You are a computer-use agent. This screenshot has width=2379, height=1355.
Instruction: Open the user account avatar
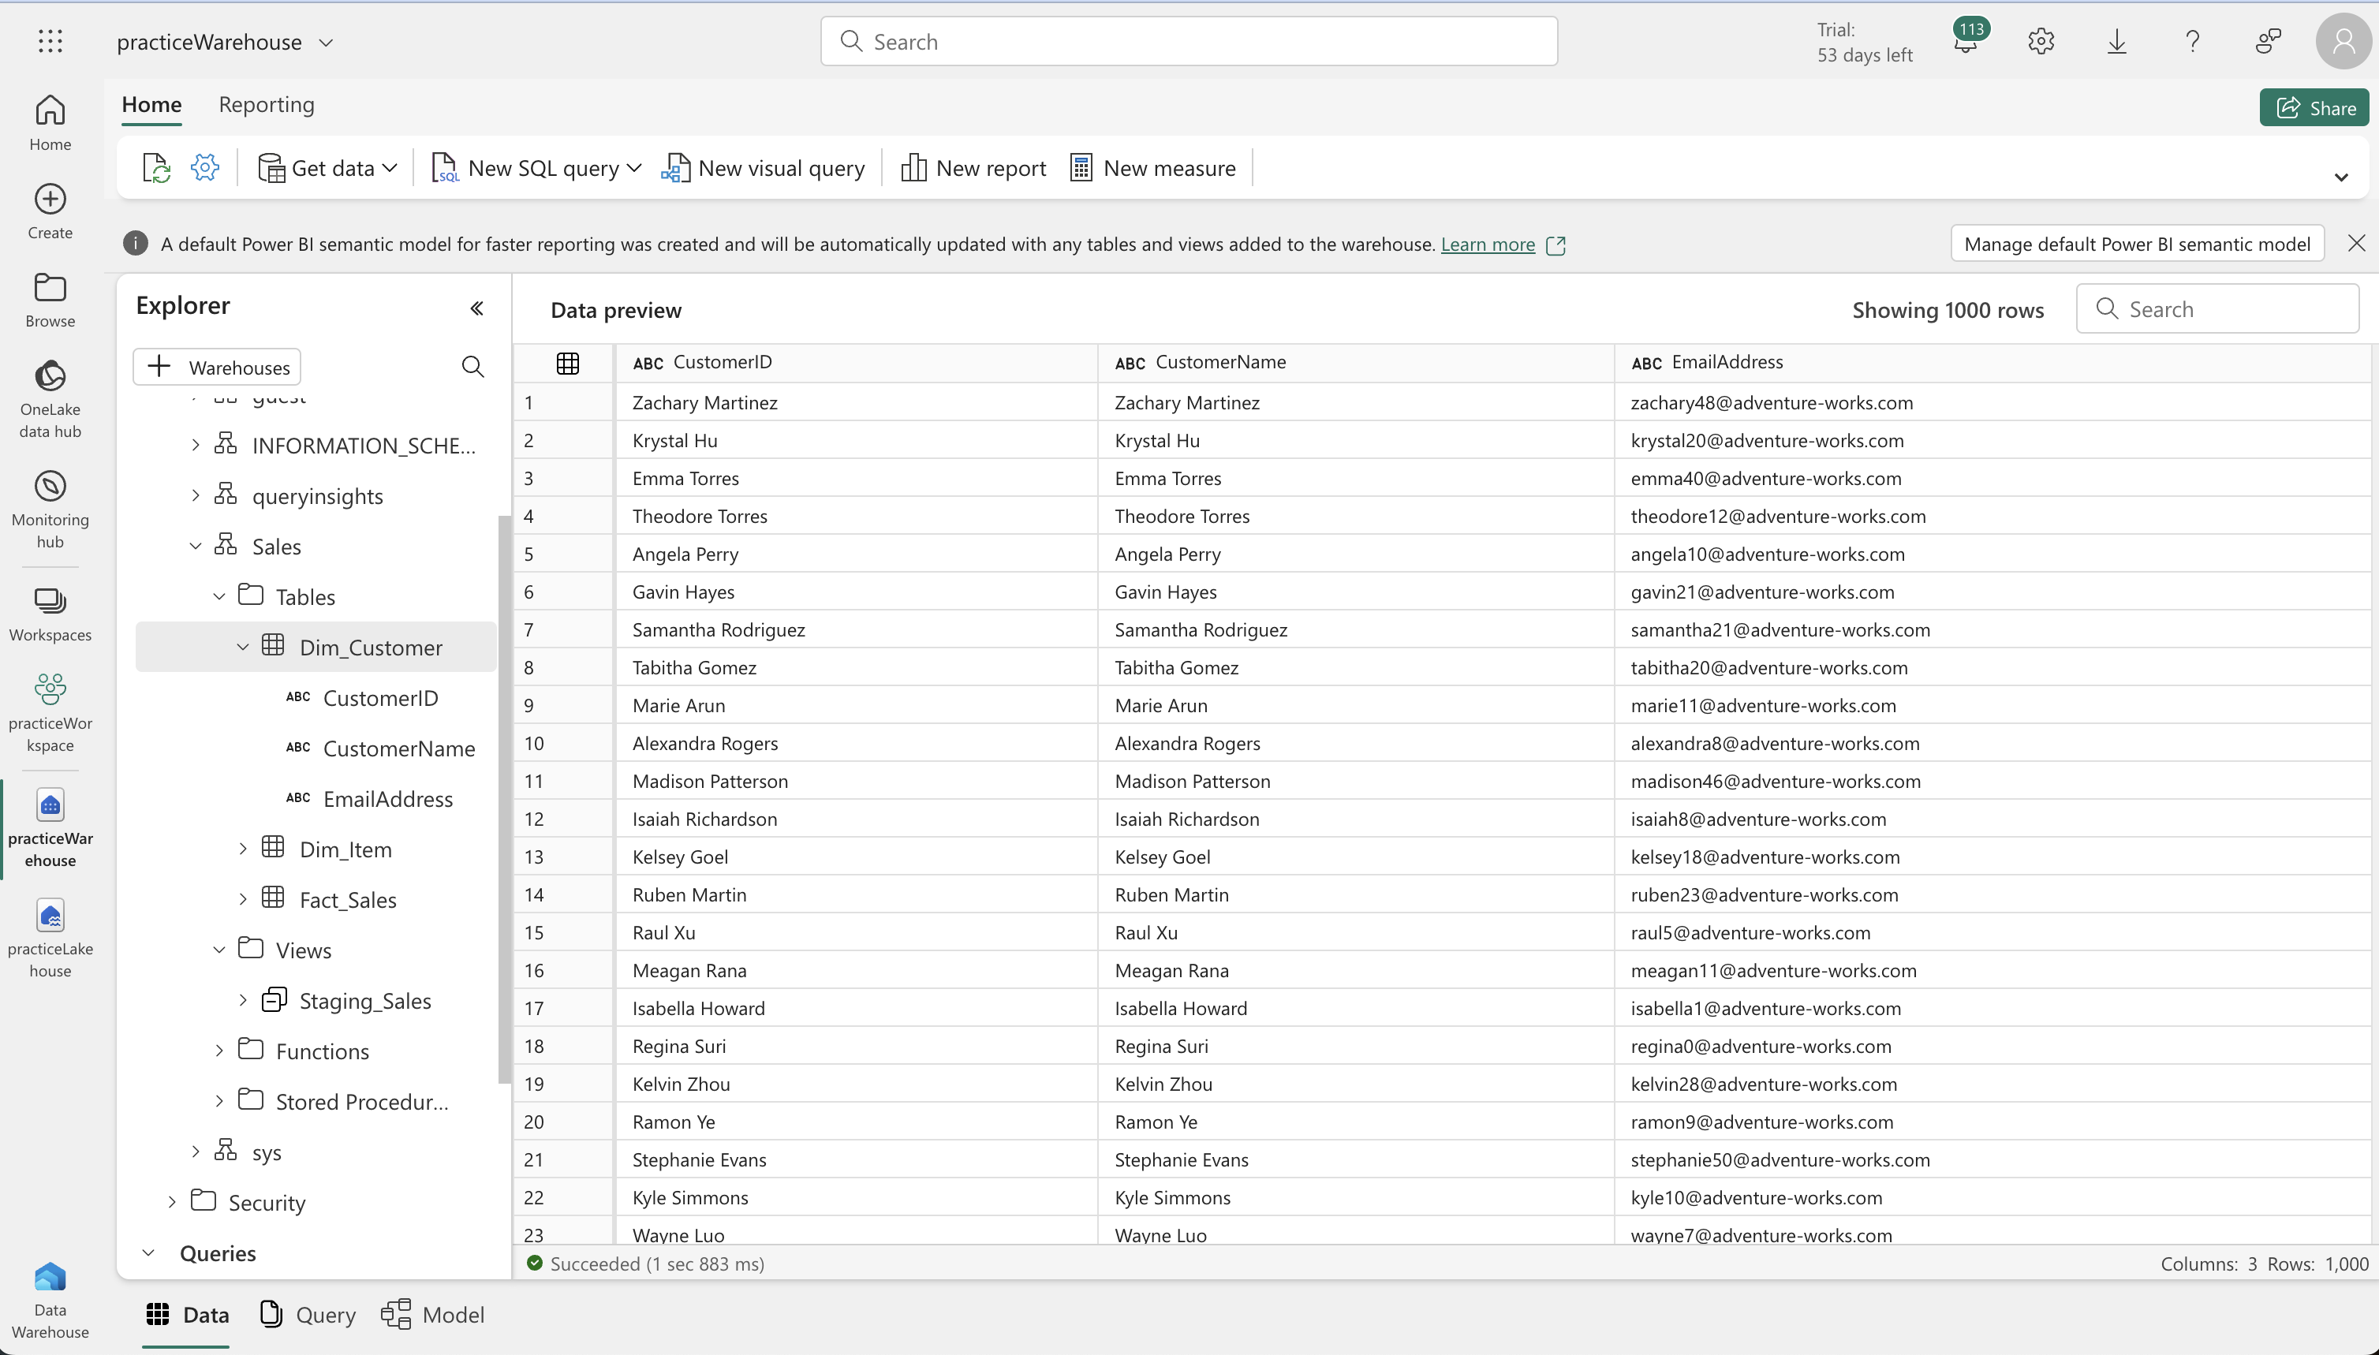pyautogui.click(x=2344, y=41)
